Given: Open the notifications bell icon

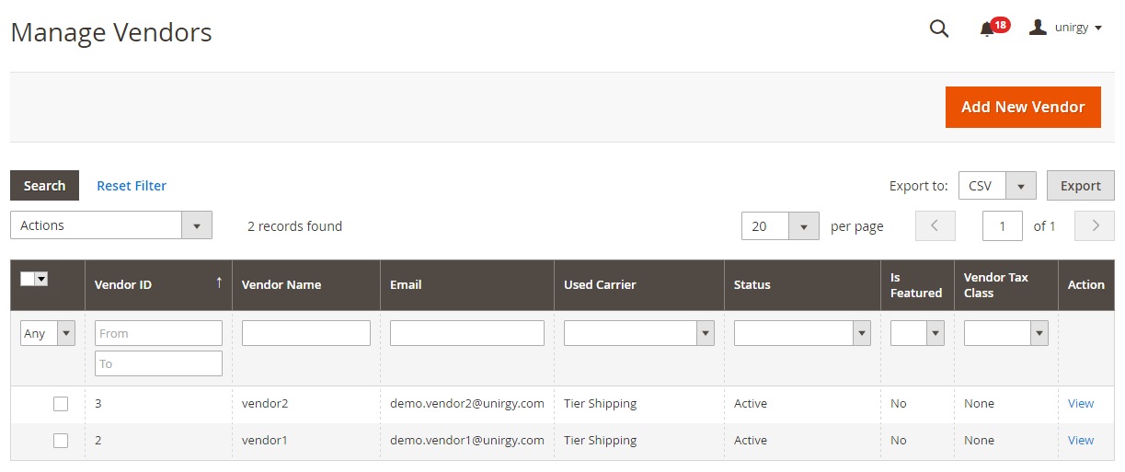Looking at the screenshot, I should pos(987,29).
